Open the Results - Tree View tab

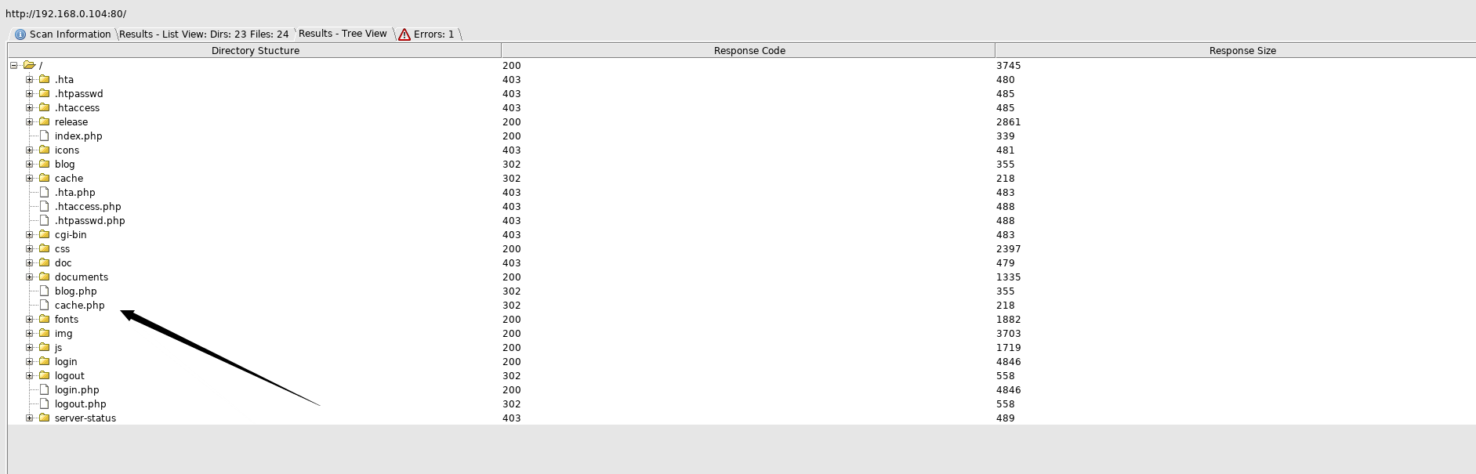(x=343, y=34)
